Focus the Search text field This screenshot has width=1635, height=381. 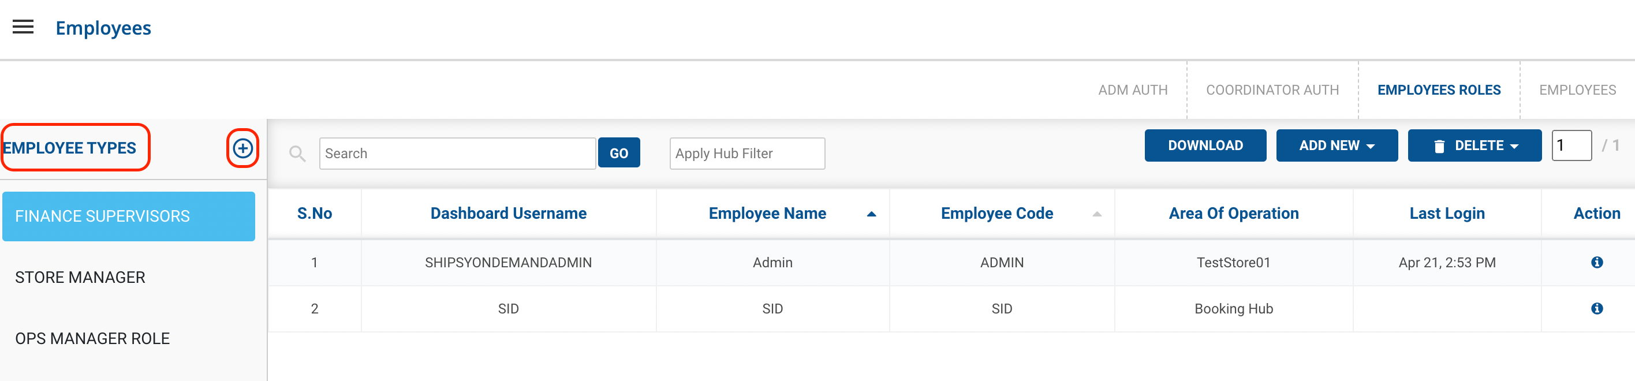click(457, 154)
